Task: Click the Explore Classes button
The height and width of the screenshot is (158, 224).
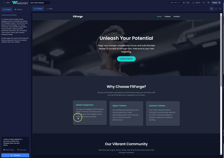Action: 126,59
